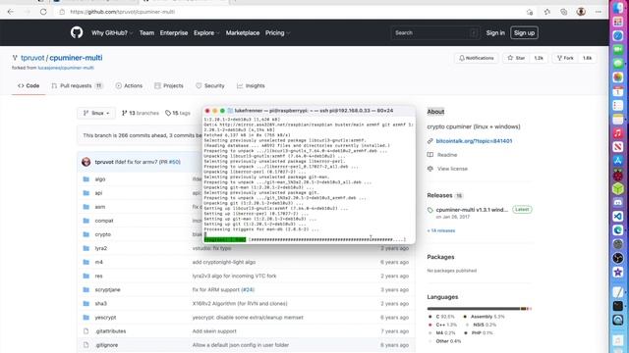Switch to the Security tab

coord(210,85)
